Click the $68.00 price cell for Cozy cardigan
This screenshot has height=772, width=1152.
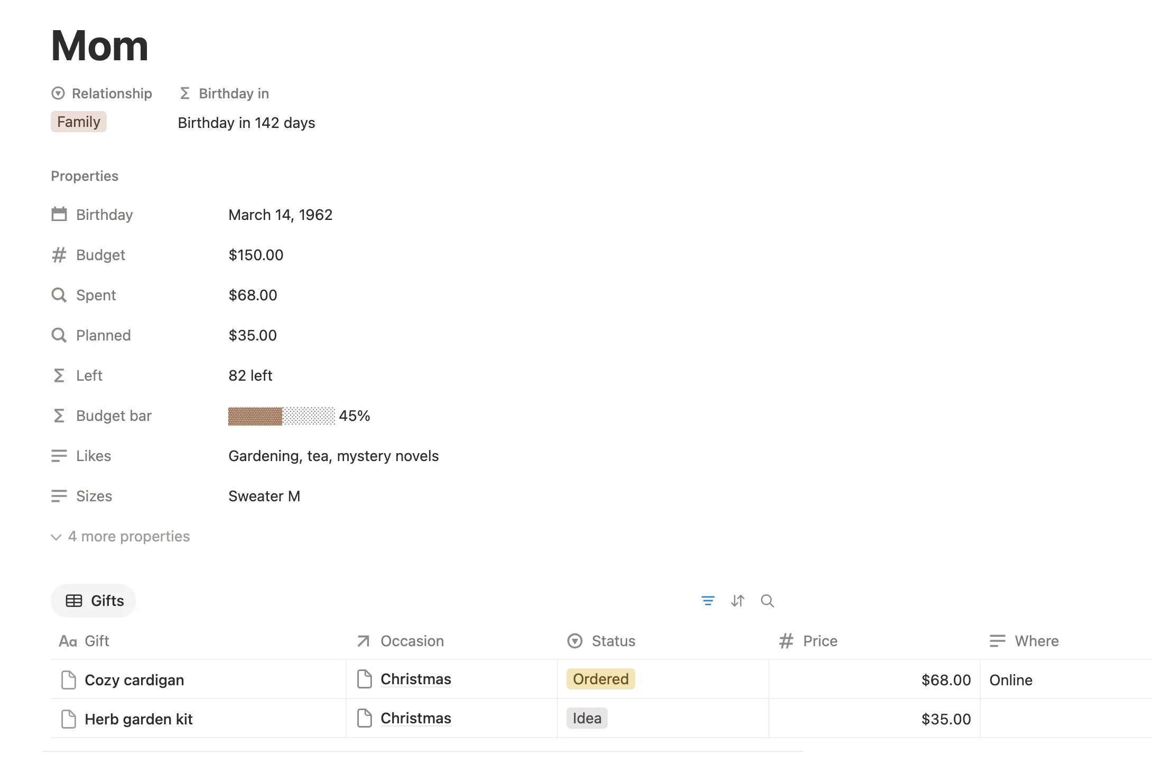pyautogui.click(x=875, y=679)
